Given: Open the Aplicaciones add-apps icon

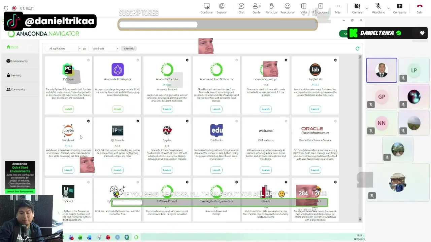Looking at the screenshot, I should coord(321,8).
